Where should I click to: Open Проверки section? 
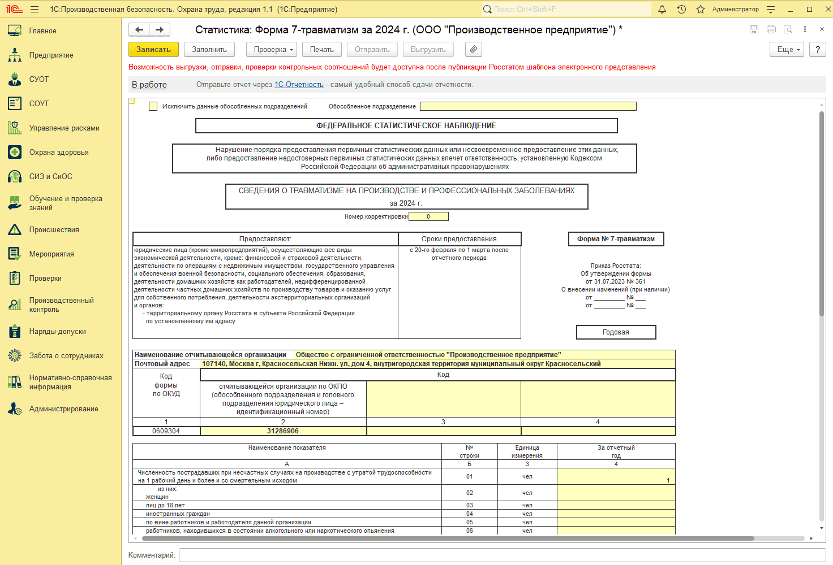tap(61, 279)
